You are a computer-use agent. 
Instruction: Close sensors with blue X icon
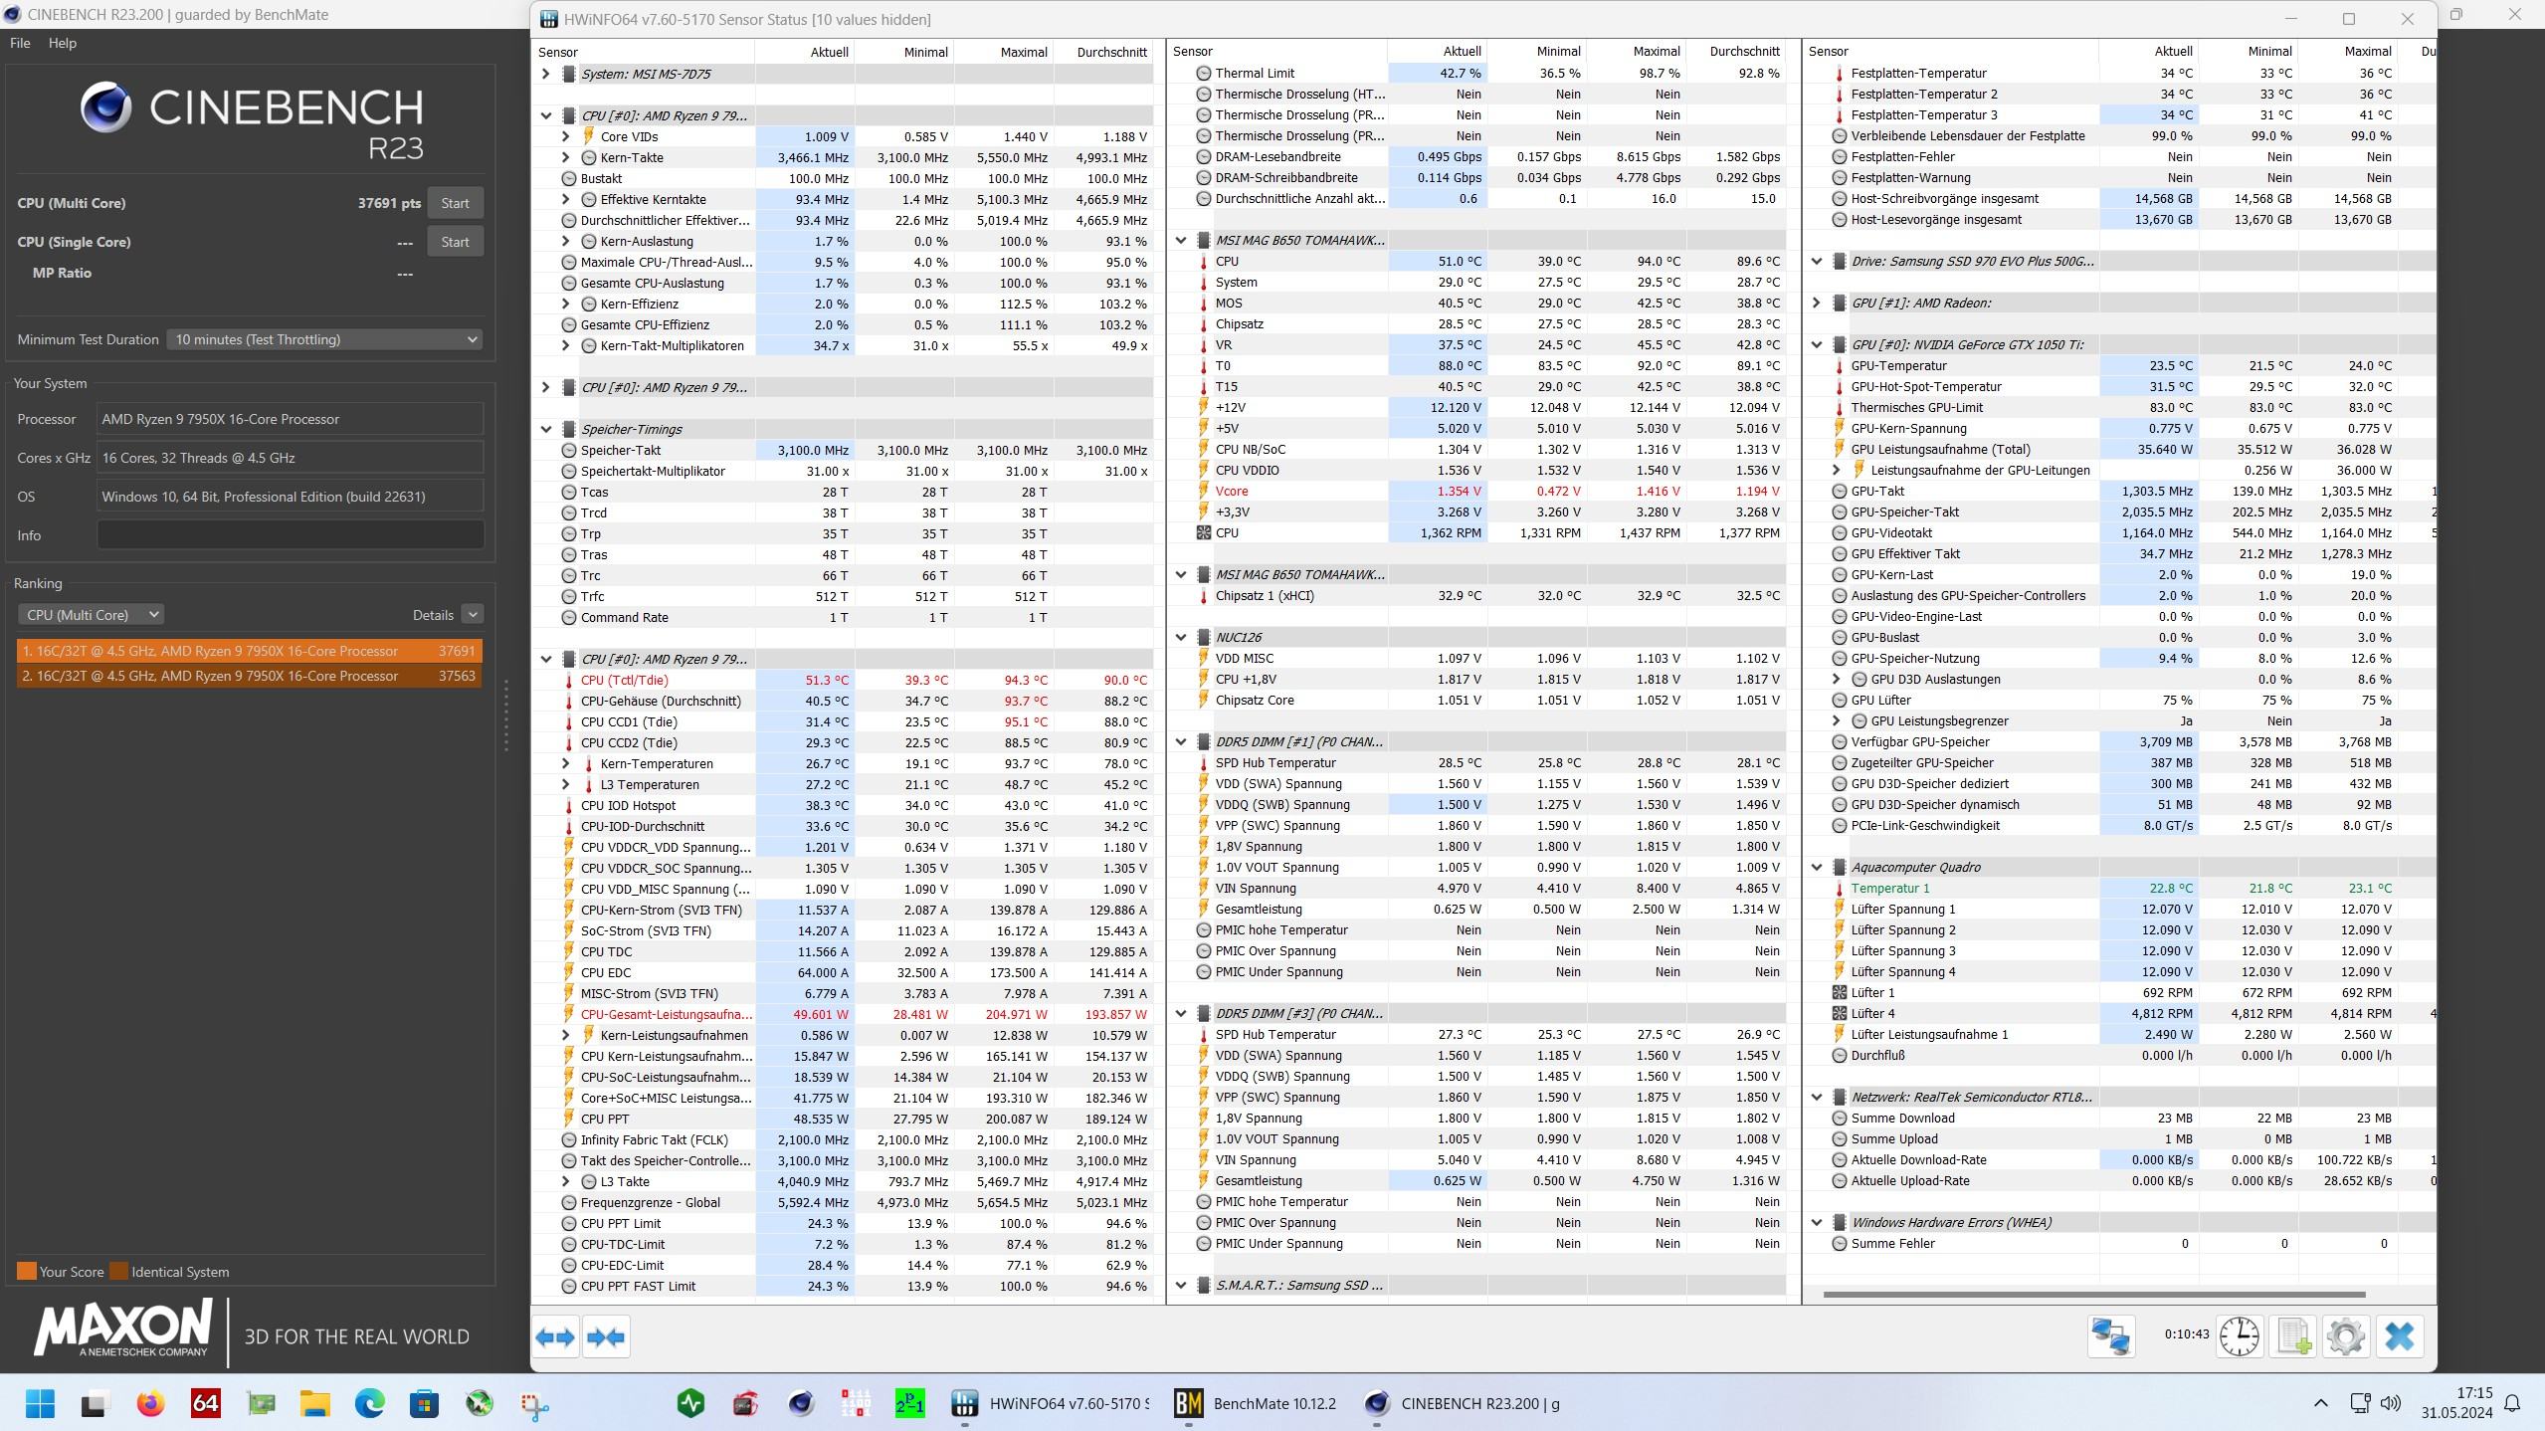(x=2399, y=1335)
